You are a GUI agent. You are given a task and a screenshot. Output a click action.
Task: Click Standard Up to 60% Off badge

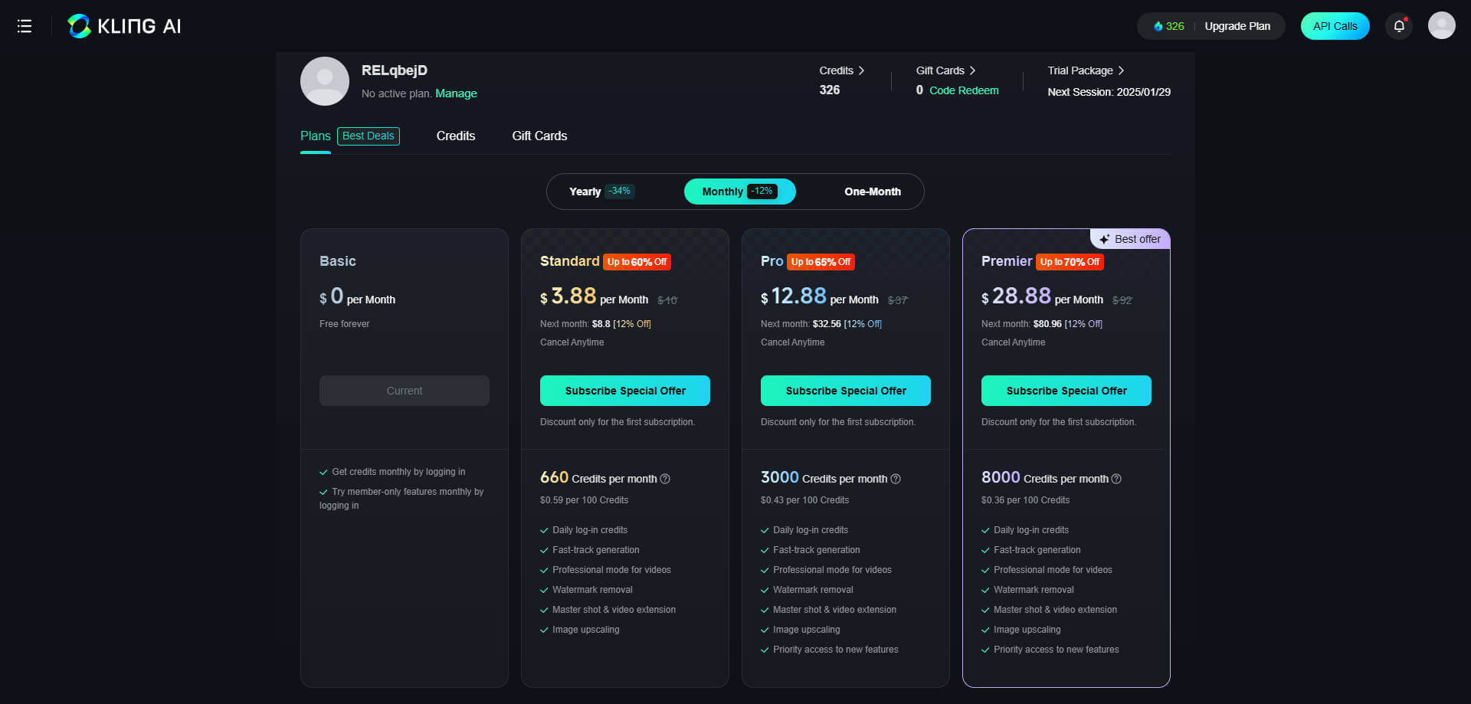pos(637,262)
